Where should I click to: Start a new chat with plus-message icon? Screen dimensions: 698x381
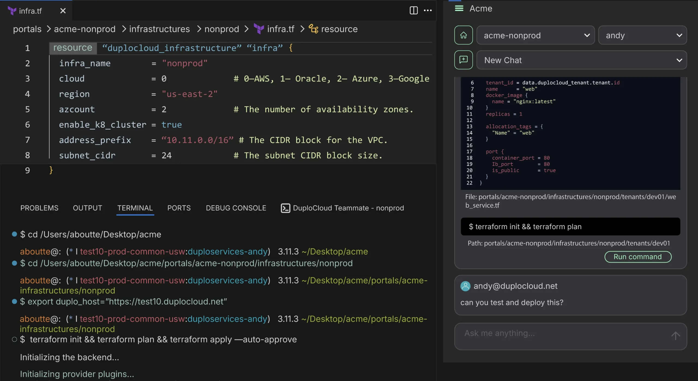click(463, 60)
